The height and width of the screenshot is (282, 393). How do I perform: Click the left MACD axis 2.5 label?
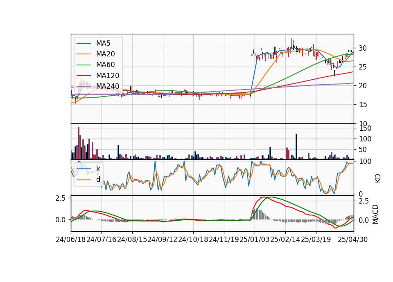click(x=61, y=198)
